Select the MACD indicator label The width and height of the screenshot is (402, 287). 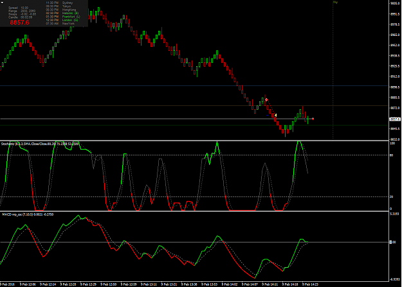[28, 214]
